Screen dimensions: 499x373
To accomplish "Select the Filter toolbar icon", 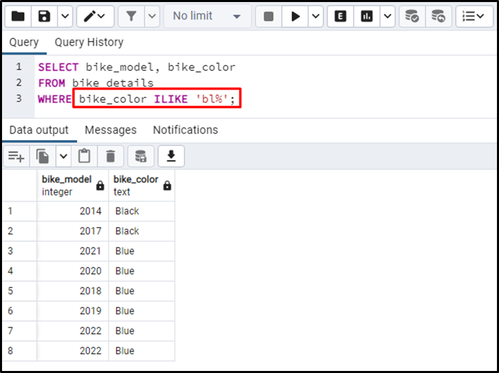I will 132,16.
